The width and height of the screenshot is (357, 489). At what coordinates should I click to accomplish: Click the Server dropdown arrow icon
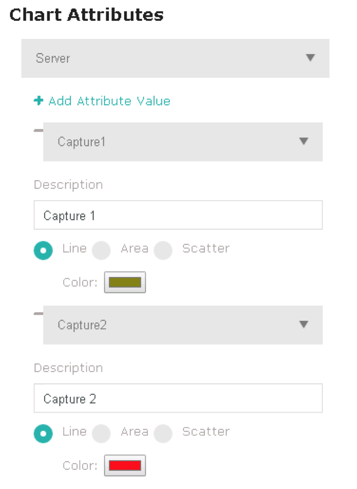(311, 58)
